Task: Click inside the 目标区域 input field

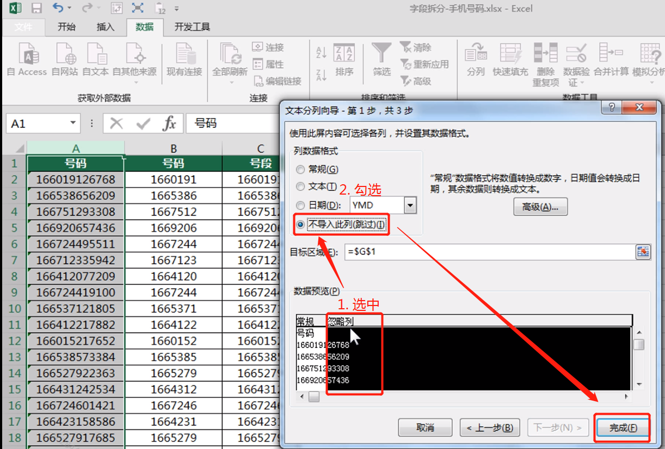Action: (x=490, y=252)
